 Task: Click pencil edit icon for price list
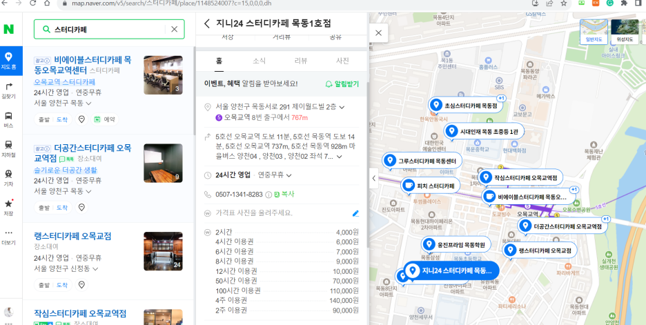pos(355,213)
